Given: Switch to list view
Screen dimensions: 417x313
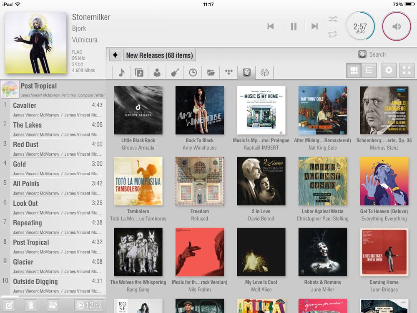Looking at the screenshot, I should pos(369,70).
